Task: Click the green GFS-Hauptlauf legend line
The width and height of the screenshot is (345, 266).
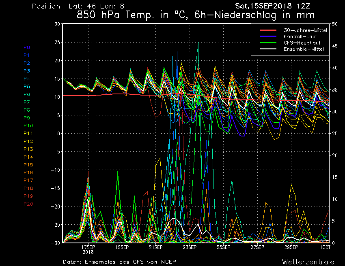Action: [268, 43]
